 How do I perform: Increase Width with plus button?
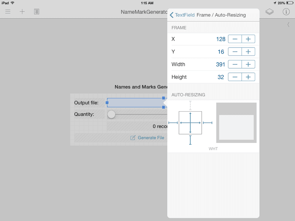[248, 64]
